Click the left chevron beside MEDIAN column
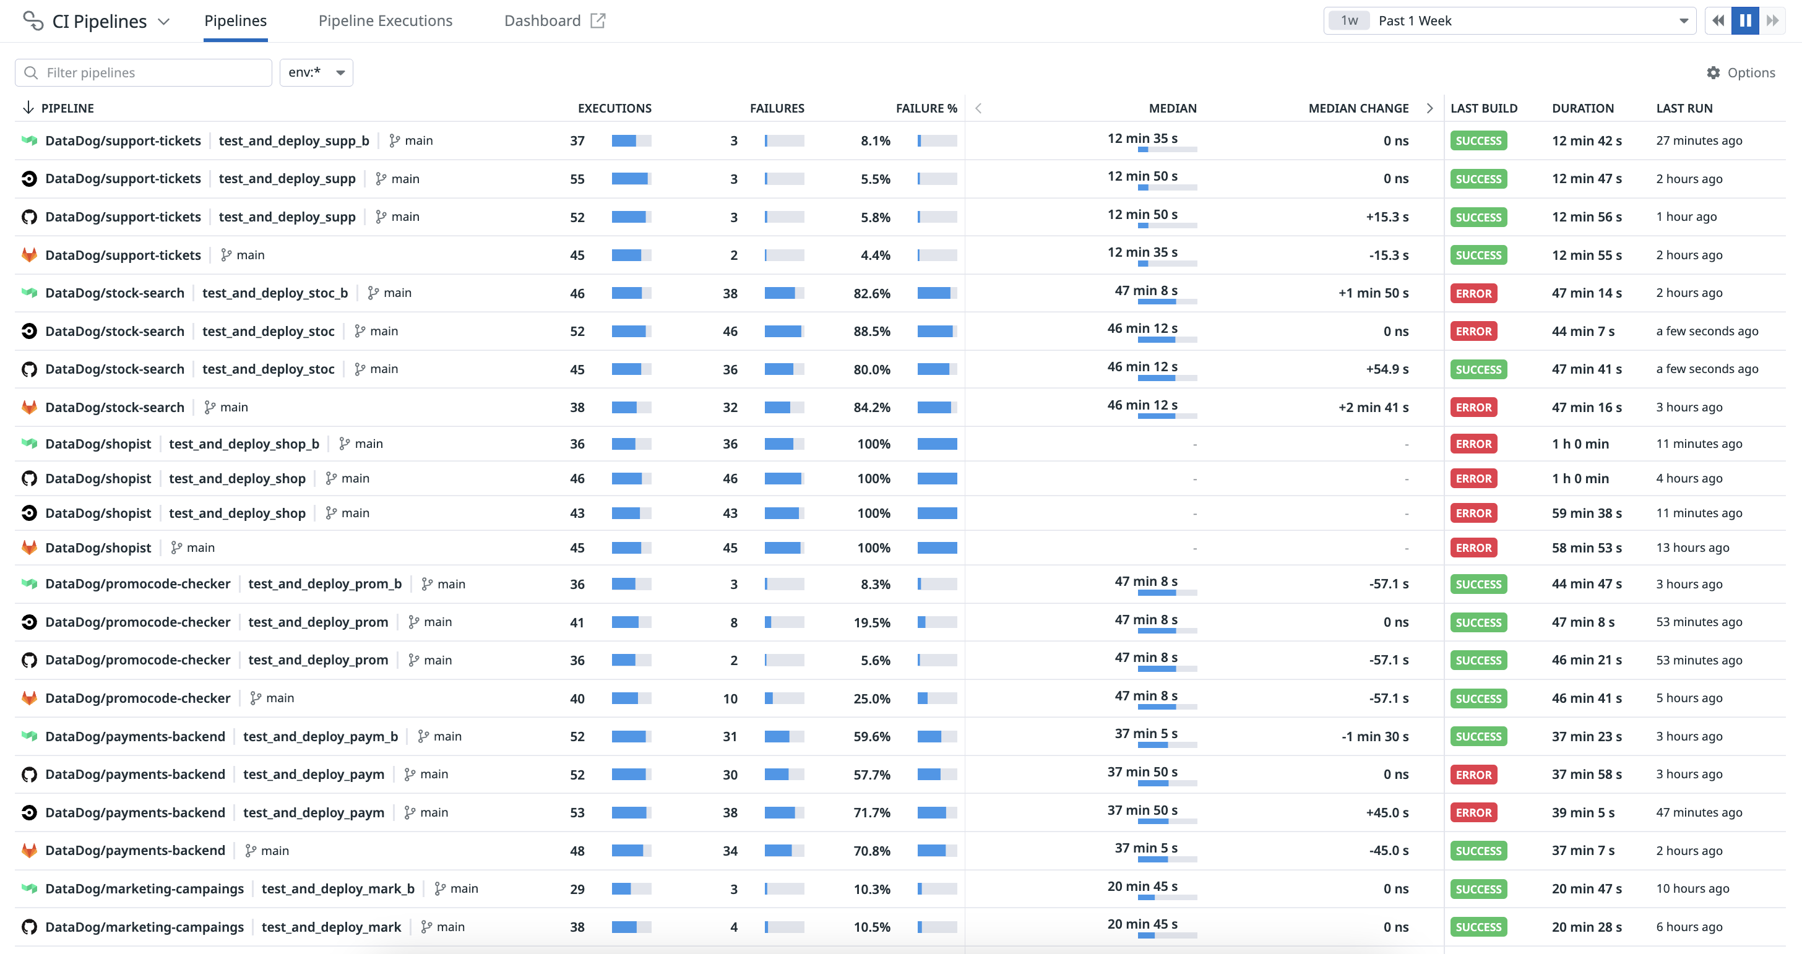The width and height of the screenshot is (1802, 954). (x=978, y=108)
